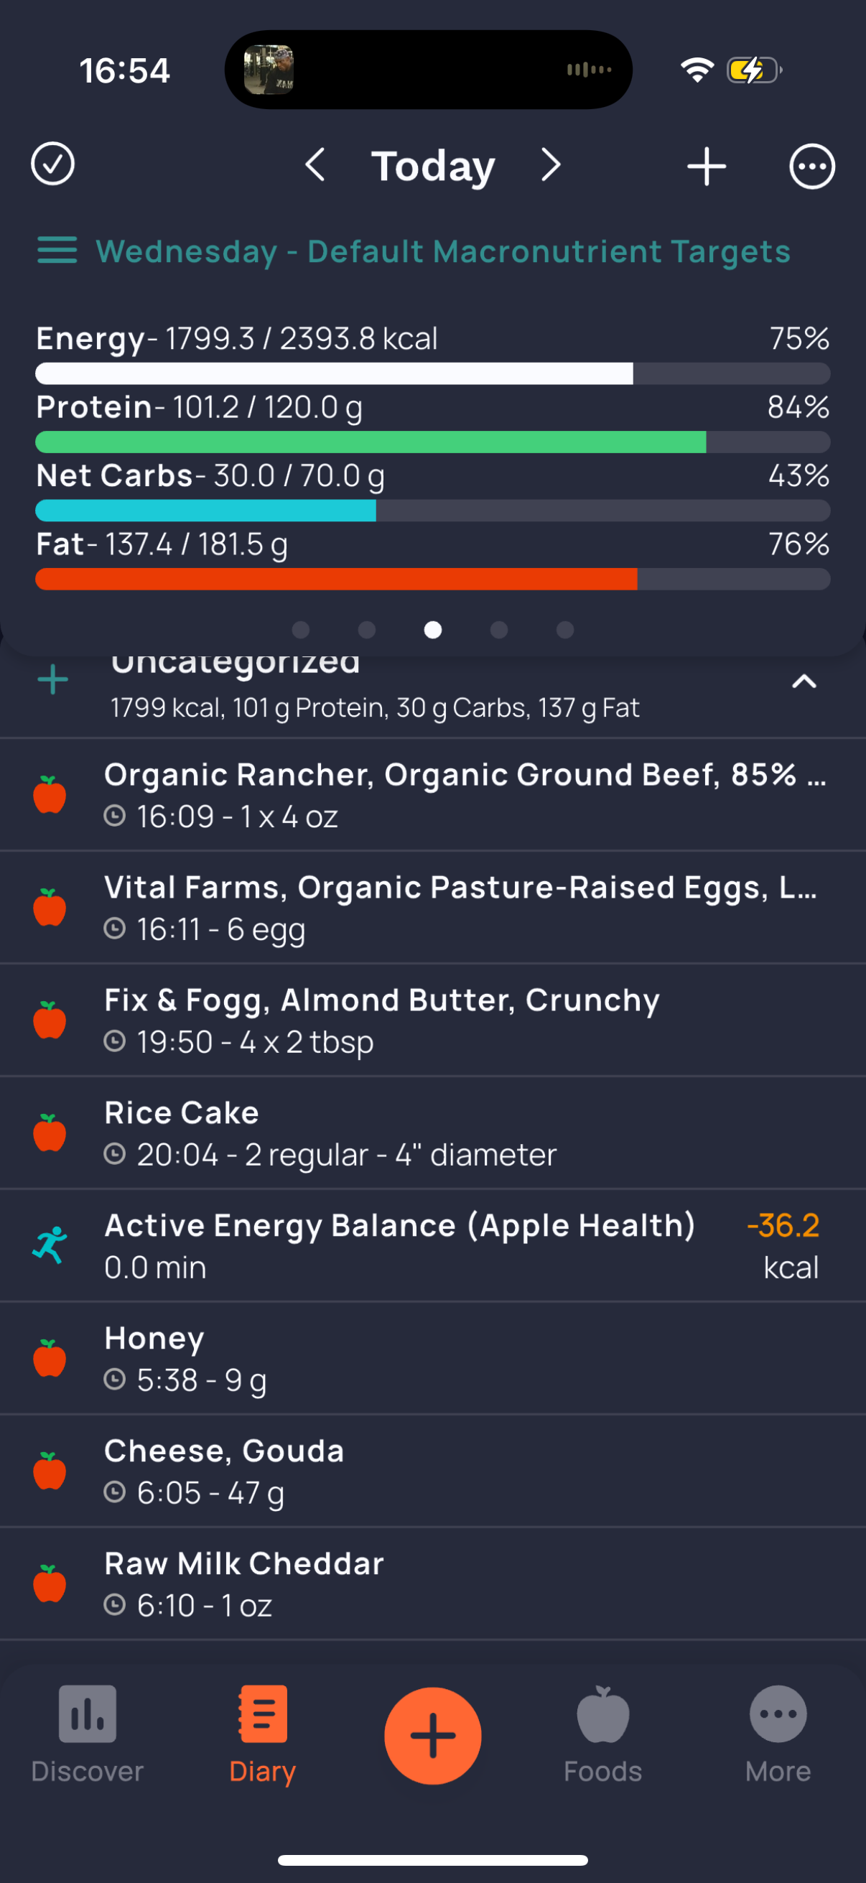Open hamburger menu beside Wednesday targets
866x1883 pixels.
tap(57, 250)
